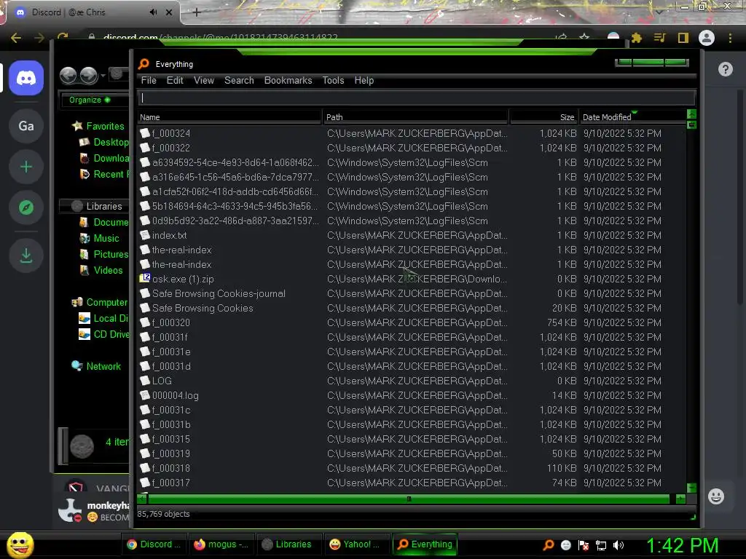Open the Search menu in Everything
Viewport: 746px width, 559px height.
[x=239, y=80]
